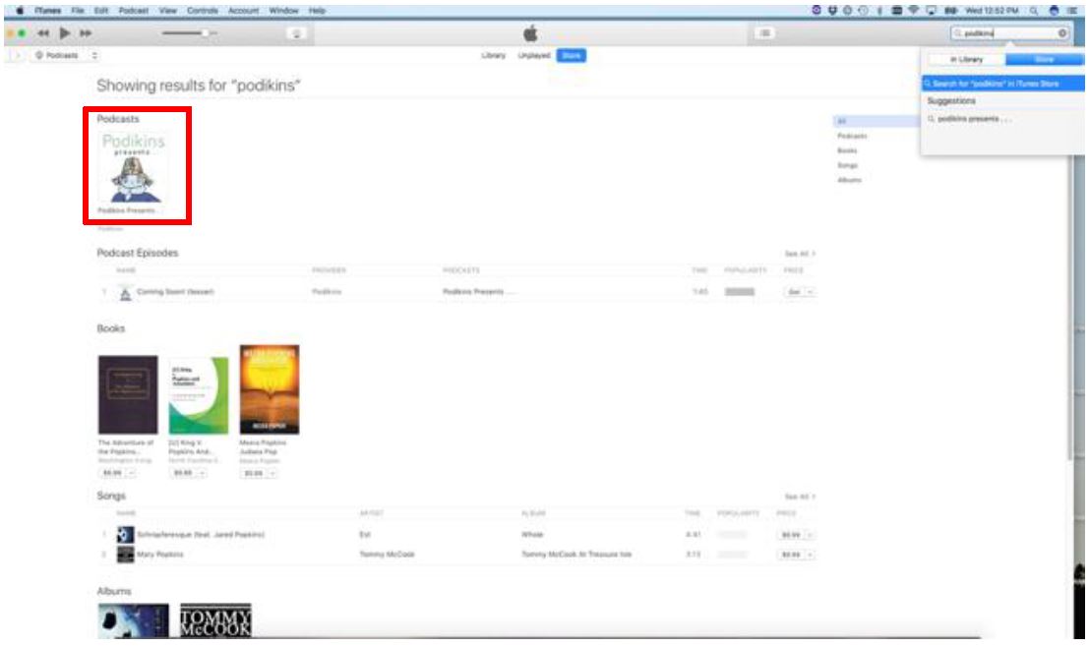The width and height of the screenshot is (1089, 647).
Task: Open the Podcasts media picker dropdown
Action: [66, 55]
